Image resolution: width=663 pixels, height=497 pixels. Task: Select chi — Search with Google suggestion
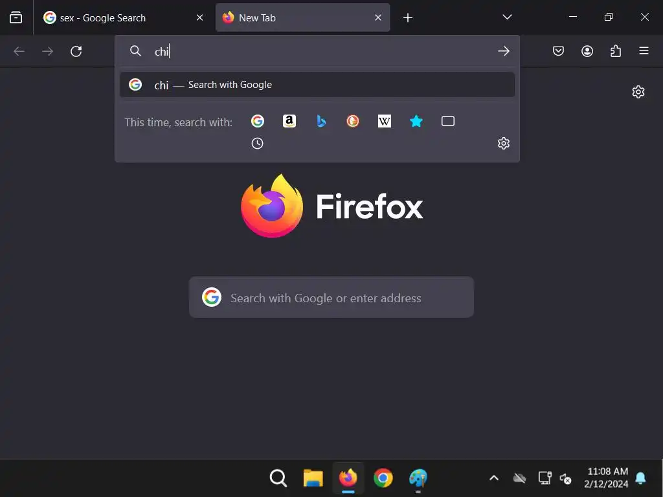(317, 85)
